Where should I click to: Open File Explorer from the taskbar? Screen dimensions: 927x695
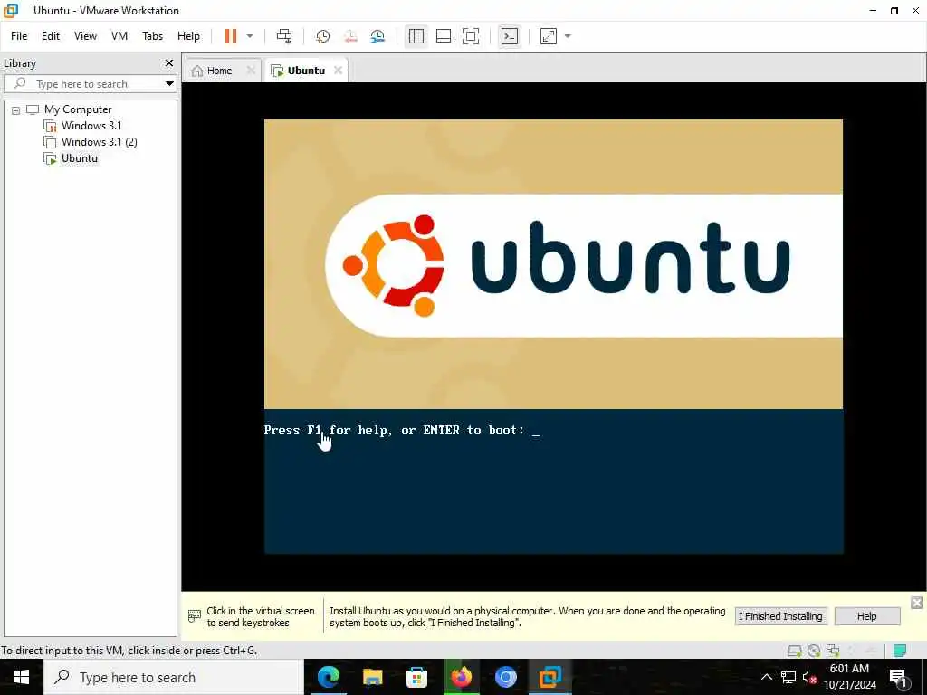(372, 677)
